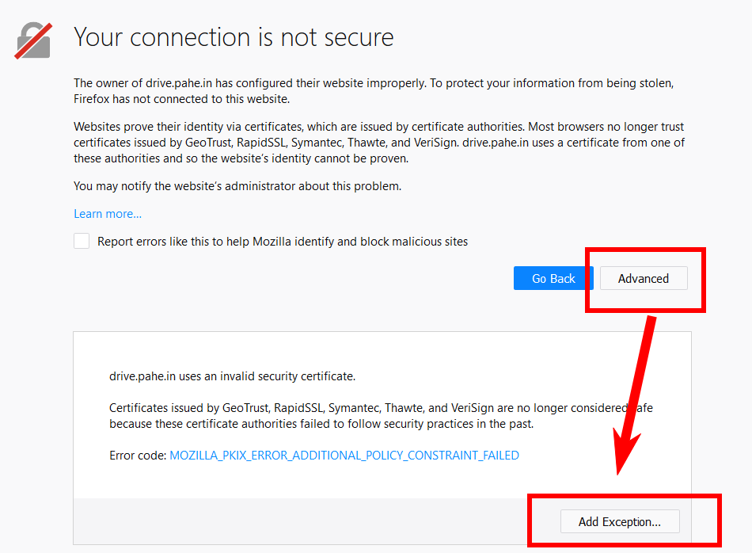752x553 pixels.
Task: Click drive.pahe.in hostname in the first paragraph
Action: pos(179,83)
